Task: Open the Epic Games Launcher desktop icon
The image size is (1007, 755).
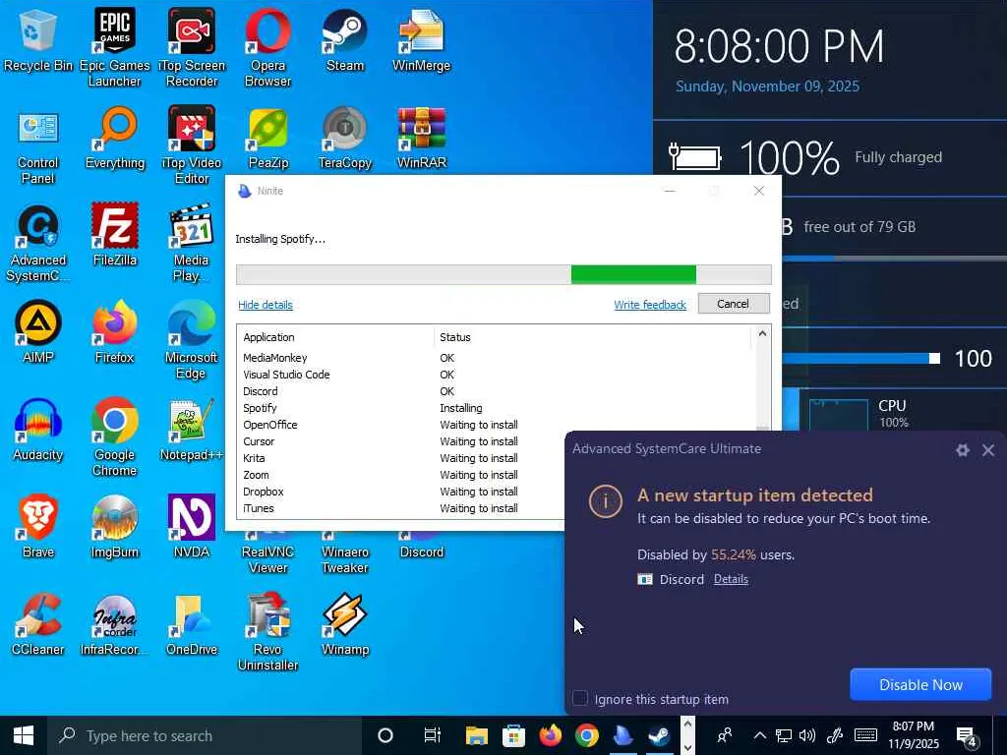Action: coord(114,47)
